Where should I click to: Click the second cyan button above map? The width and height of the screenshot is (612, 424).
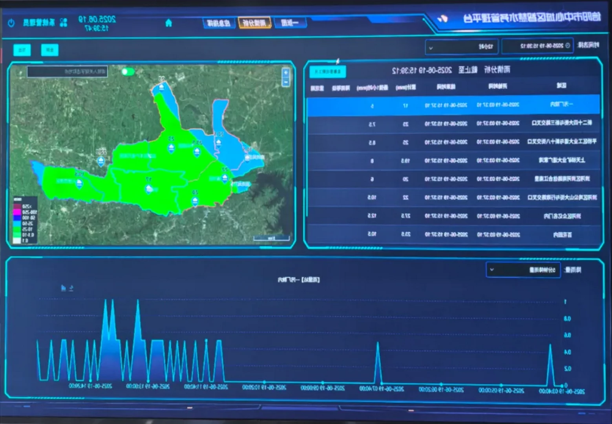pyautogui.click(x=50, y=50)
